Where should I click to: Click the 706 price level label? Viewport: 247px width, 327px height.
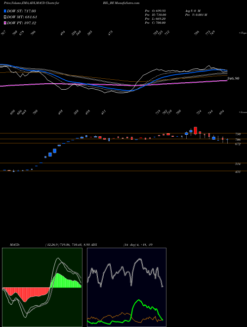[238, 140]
